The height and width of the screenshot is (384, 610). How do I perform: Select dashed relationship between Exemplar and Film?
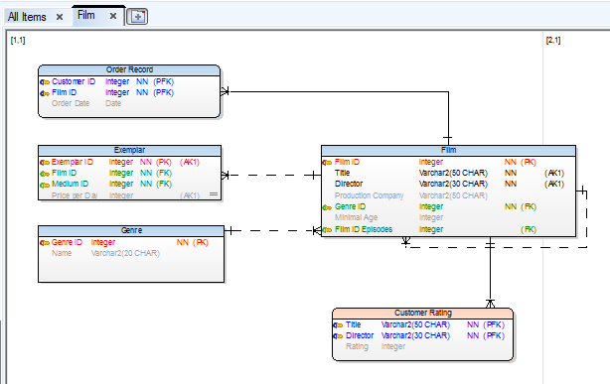pyautogui.click(x=271, y=176)
